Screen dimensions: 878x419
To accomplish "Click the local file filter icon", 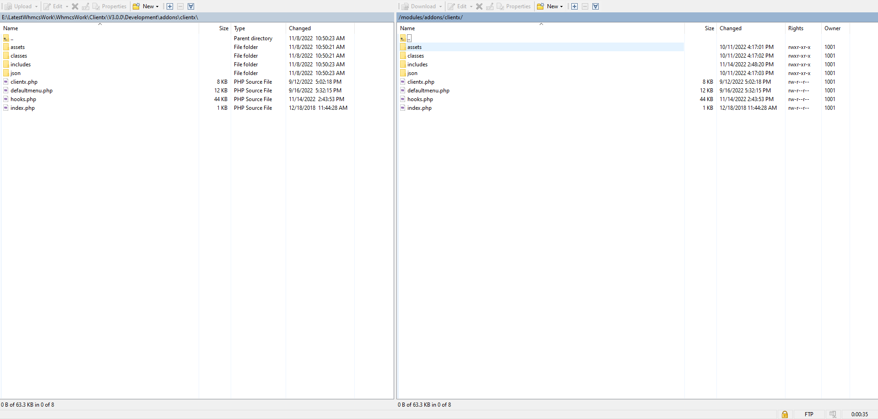I will click(191, 6).
